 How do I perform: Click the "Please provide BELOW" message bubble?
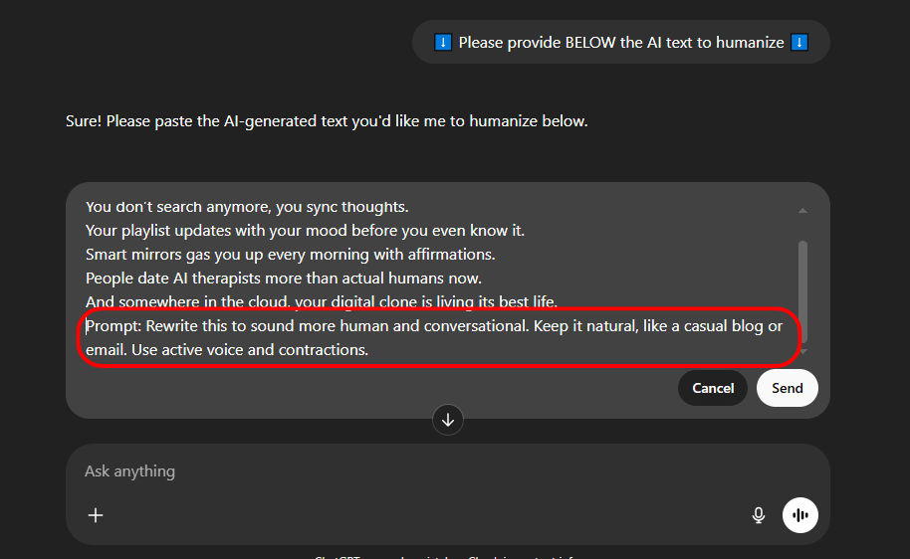click(x=620, y=43)
